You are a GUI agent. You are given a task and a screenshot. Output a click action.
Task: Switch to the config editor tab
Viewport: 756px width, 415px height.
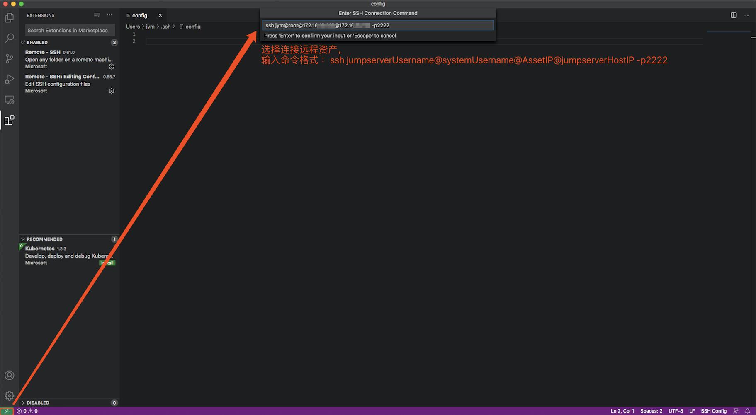[140, 15]
